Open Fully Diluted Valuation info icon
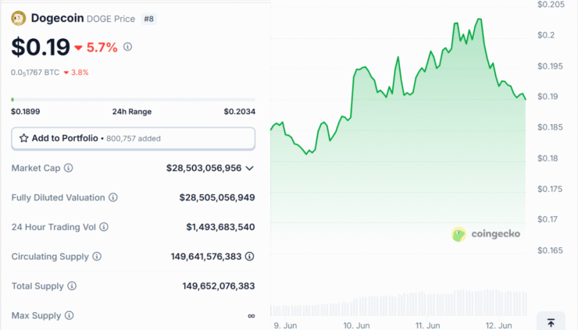This screenshot has height=330, width=578. click(113, 197)
